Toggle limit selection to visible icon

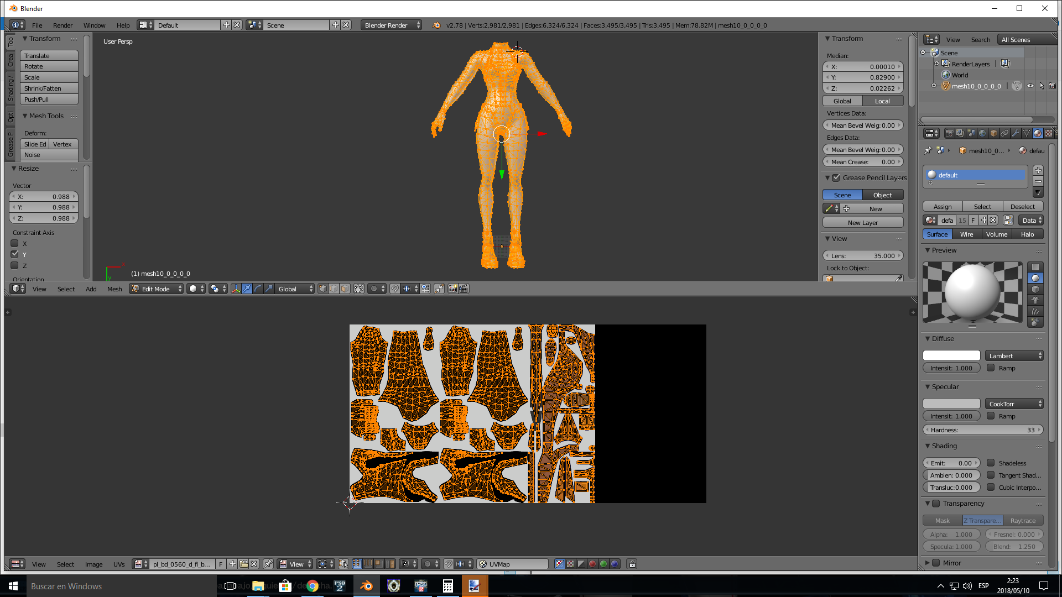pos(359,289)
